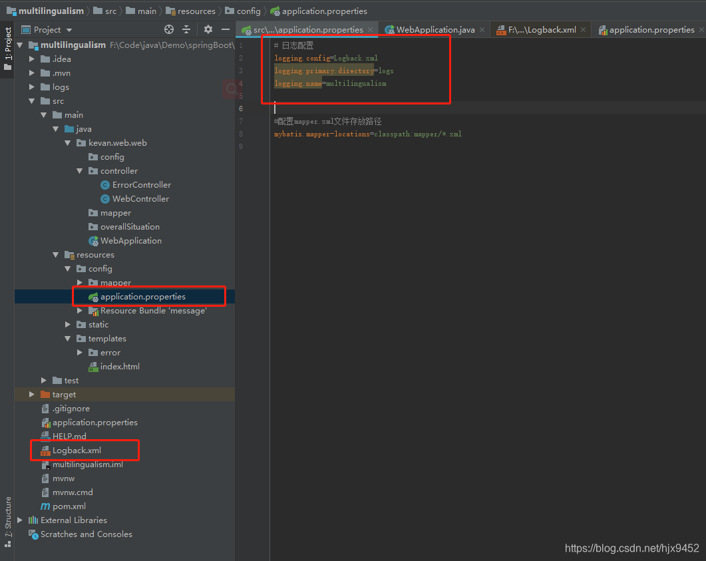Collapse the controller package

(x=80, y=170)
